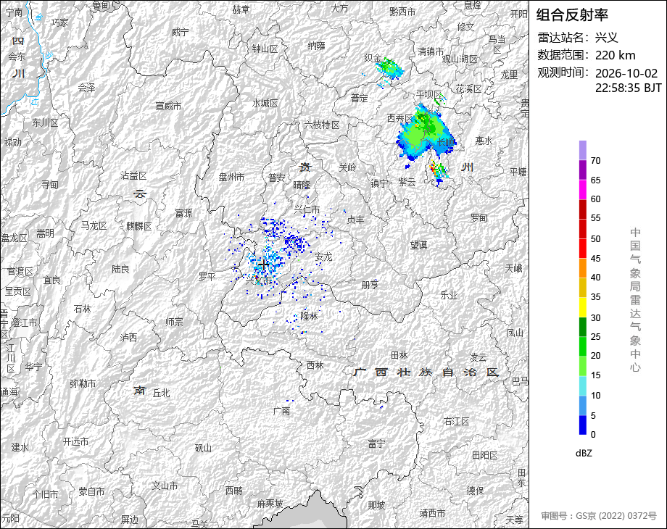This screenshot has height=529, width=667.
Task: Click the 文山市 city label
Action: (165, 486)
